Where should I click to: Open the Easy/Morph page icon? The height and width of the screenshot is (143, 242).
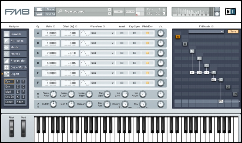(x=6, y=67)
